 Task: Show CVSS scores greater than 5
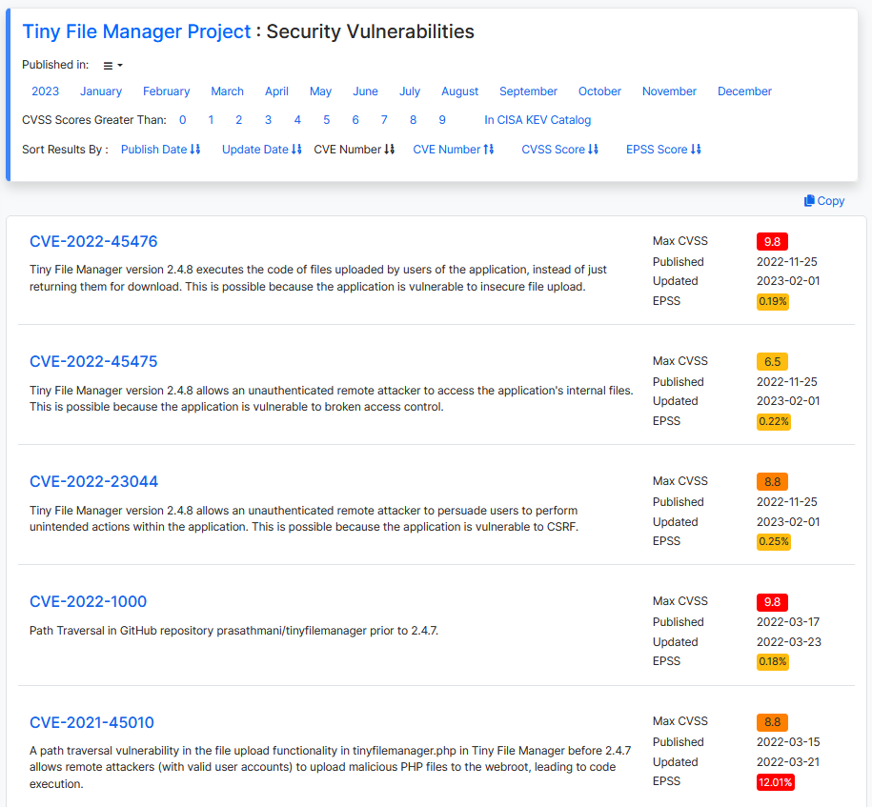327,120
